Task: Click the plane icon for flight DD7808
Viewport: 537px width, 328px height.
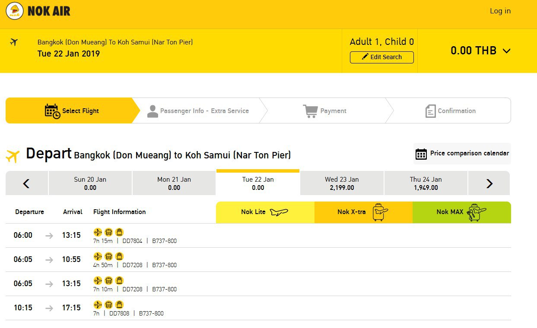Action: pos(98,305)
